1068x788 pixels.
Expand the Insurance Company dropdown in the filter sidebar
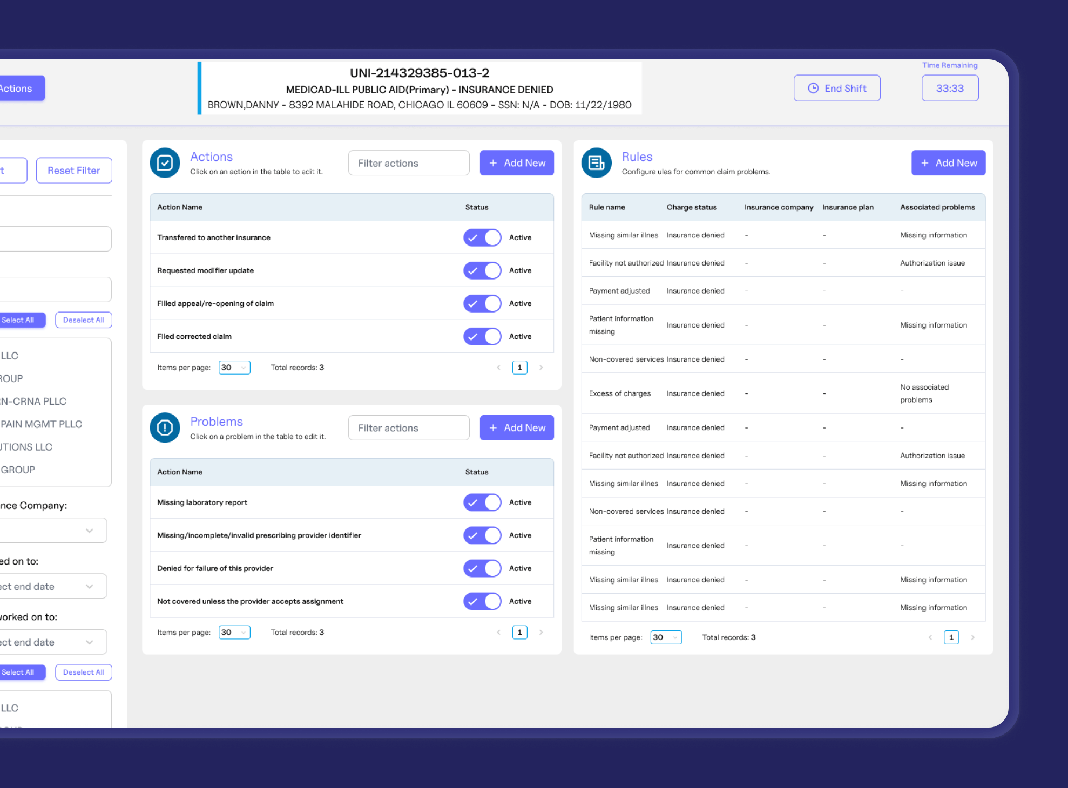pyautogui.click(x=54, y=531)
